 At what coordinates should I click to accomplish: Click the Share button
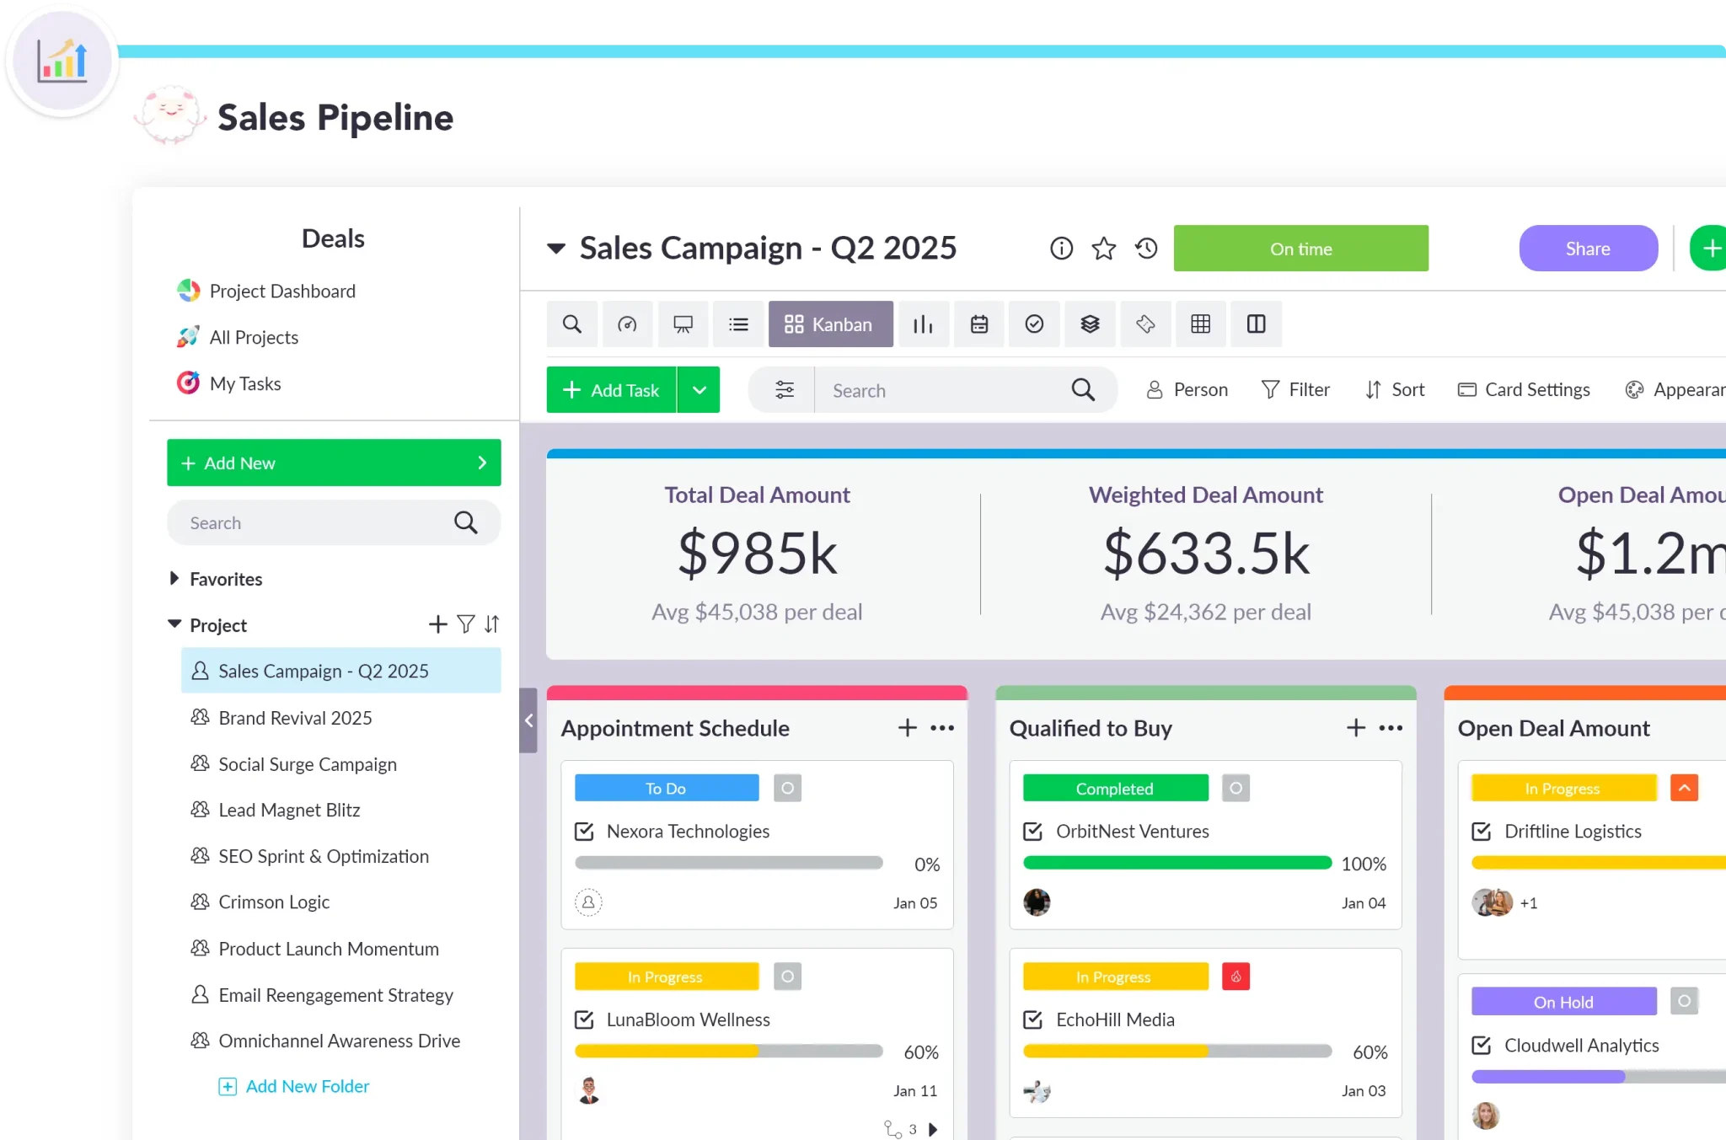[1588, 249]
